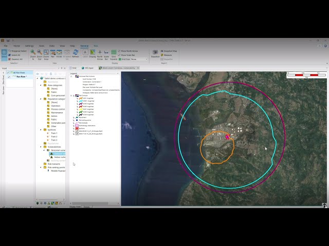The height and width of the screenshot is (246, 329).
Task: Collapse the Ignitions tree node
Action: [x=41, y=130]
